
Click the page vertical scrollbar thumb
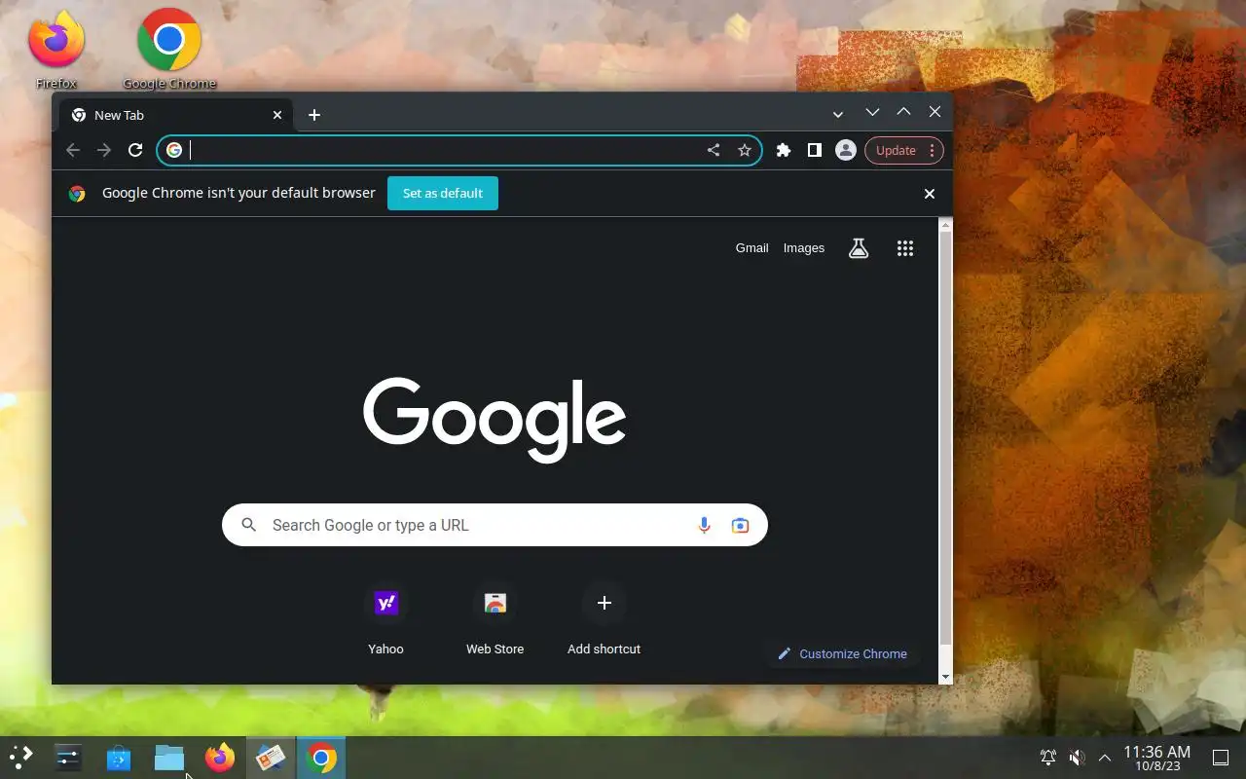click(945, 438)
